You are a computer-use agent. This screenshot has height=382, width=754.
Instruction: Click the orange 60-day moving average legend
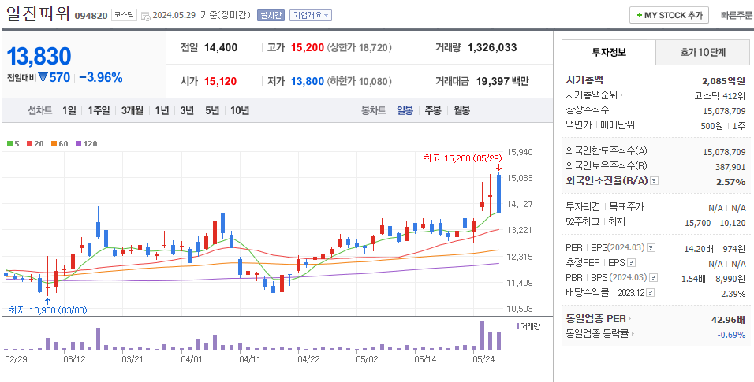[60, 143]
